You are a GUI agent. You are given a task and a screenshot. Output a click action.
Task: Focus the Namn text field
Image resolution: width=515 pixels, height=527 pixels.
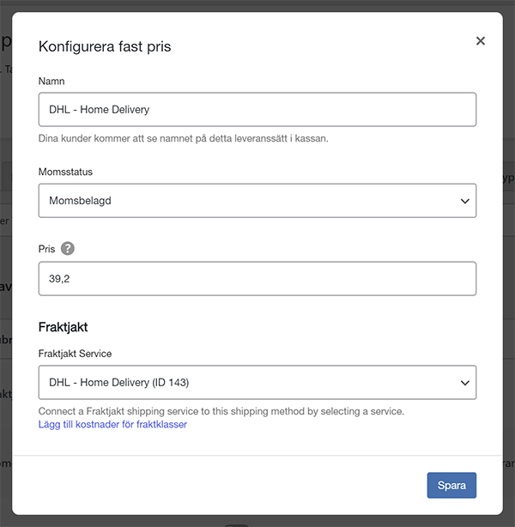(257, 110)
